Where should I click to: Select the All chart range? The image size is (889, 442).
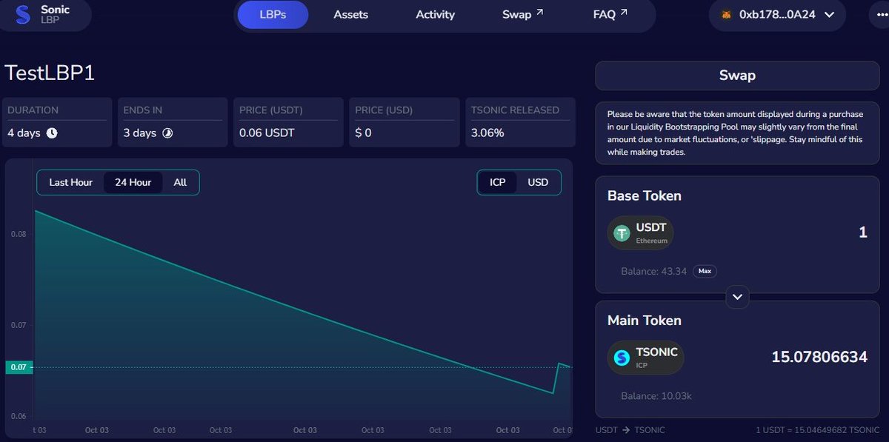(x=180, y=182)
